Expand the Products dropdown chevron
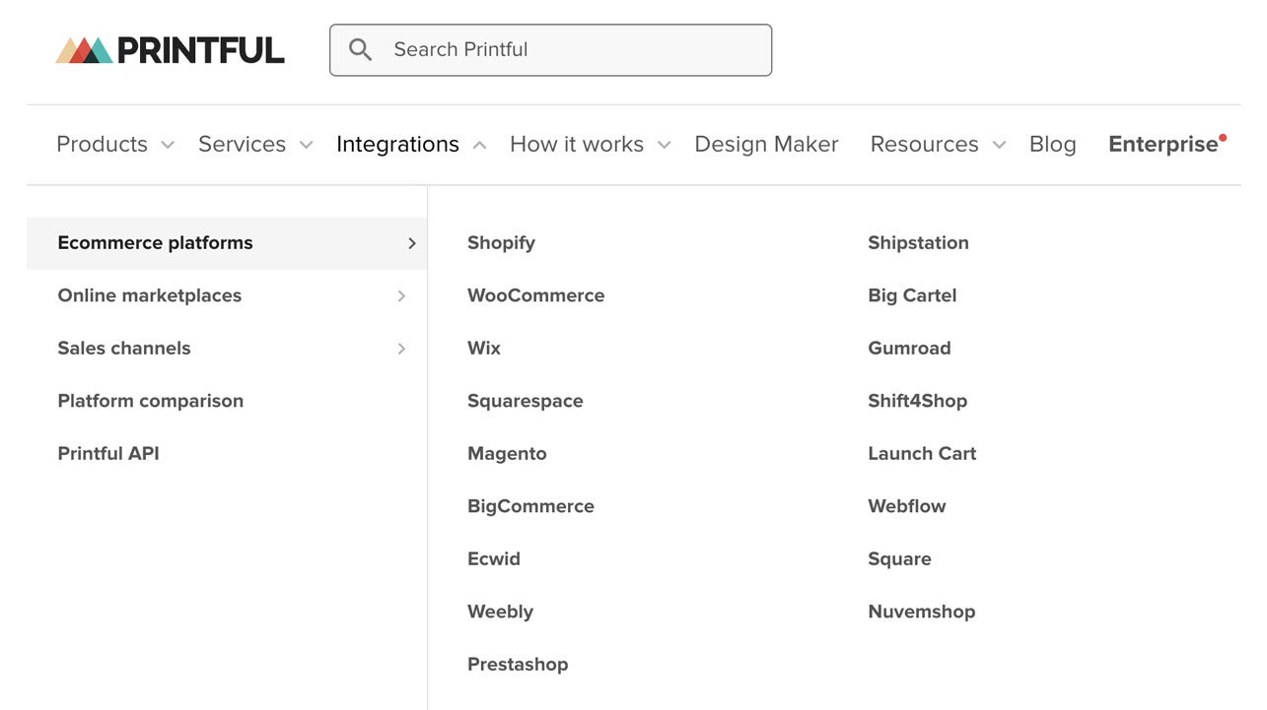This screenshot has width=1267, height=710. [168, 145]
